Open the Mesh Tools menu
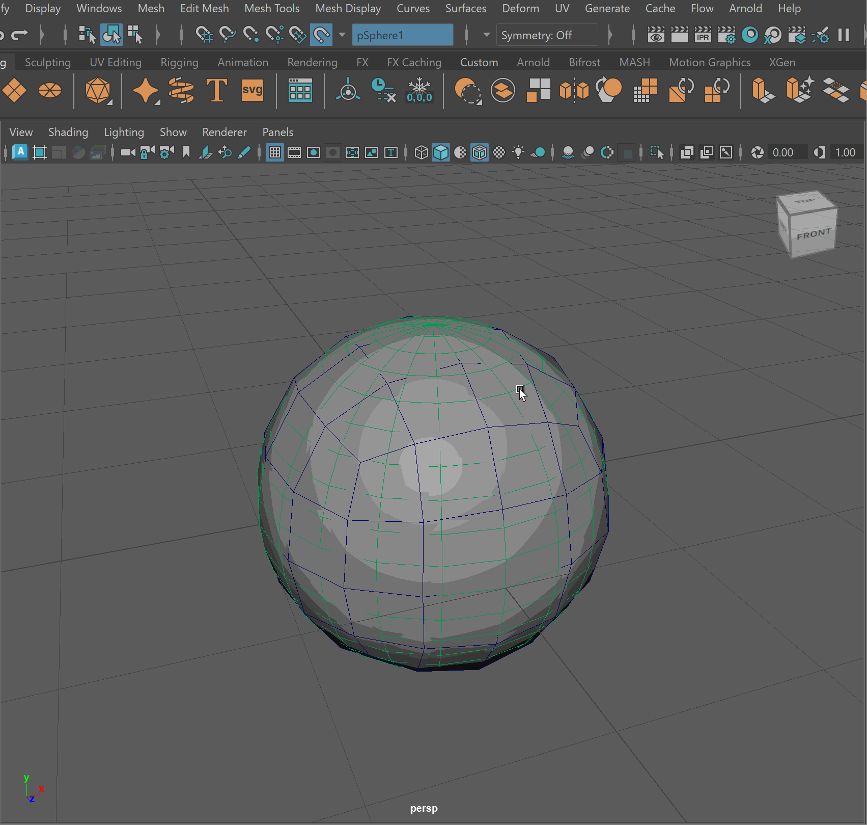 tap(272, 9)
